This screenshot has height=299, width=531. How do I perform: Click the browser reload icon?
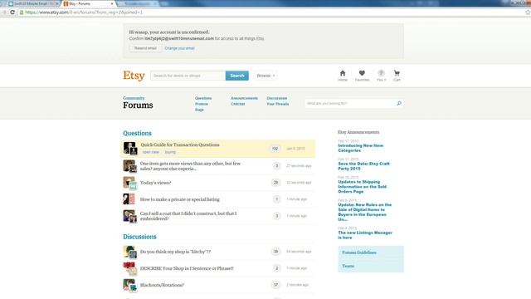[12, 12]
